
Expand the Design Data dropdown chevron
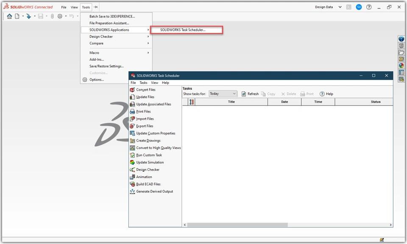(340, 7)
